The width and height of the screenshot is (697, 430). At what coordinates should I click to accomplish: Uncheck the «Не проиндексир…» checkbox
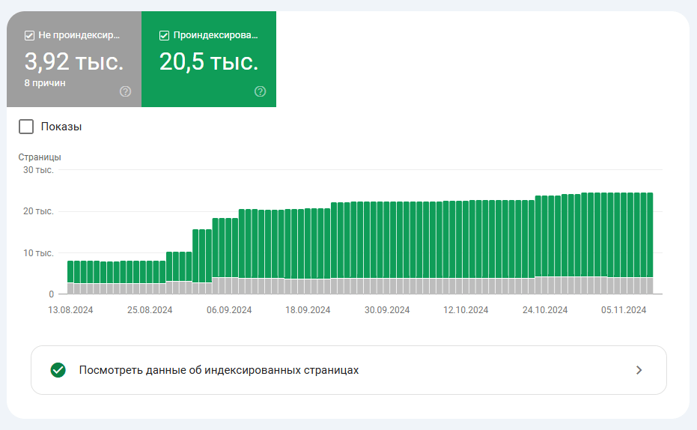(29, 35)
